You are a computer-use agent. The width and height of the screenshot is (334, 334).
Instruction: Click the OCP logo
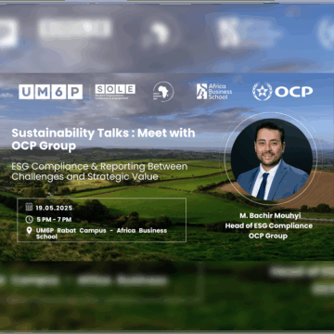tap(282, 92)
